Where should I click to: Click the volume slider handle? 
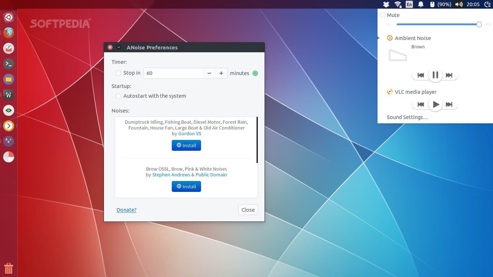coord(479,24)
